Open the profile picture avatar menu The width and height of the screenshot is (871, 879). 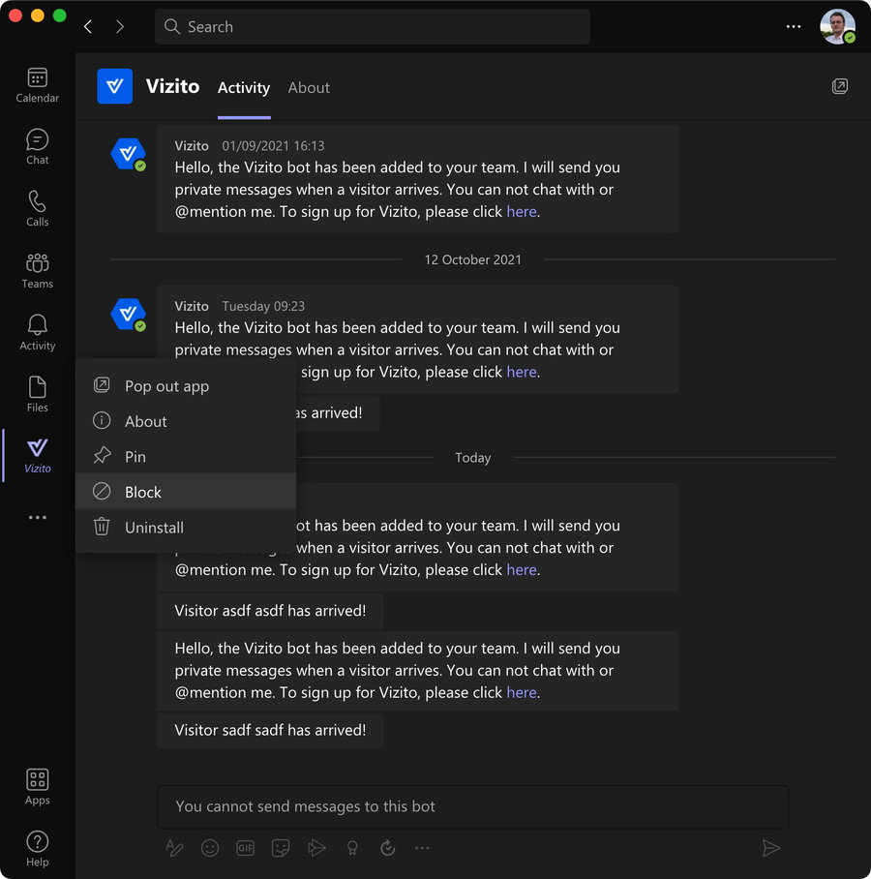click(x=837, y=27)
